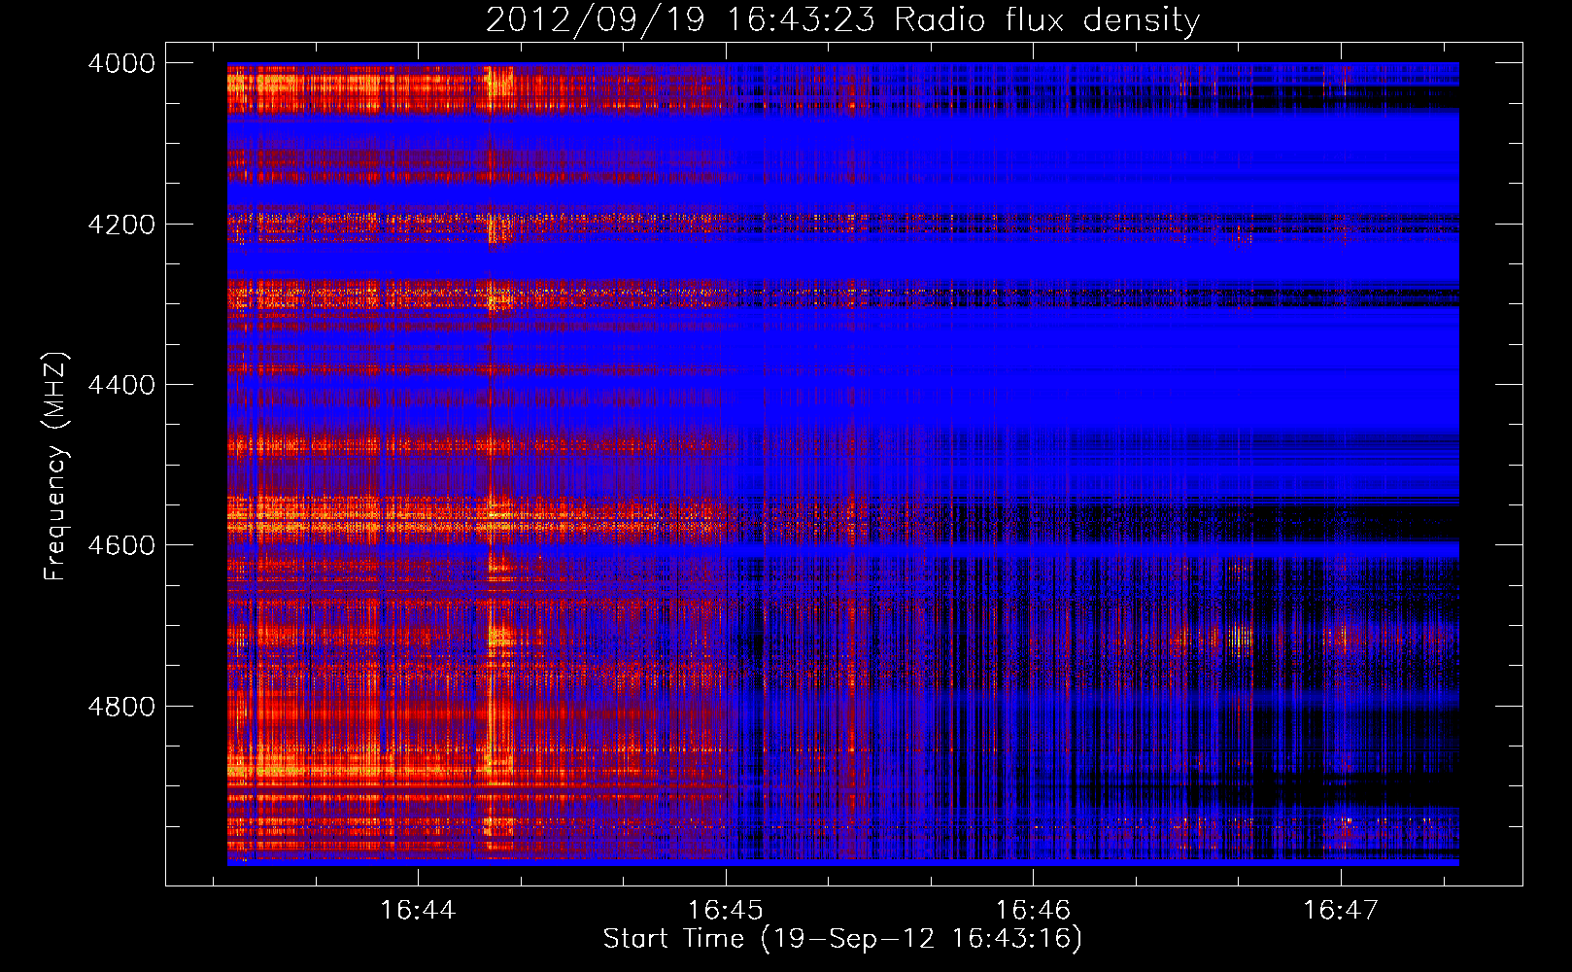This screenshot has height=972, width=1572.
Task: Click the 'Start Time (19-Sep-12 16:43:16)' axis title
Action: click(x=842, y=939)
